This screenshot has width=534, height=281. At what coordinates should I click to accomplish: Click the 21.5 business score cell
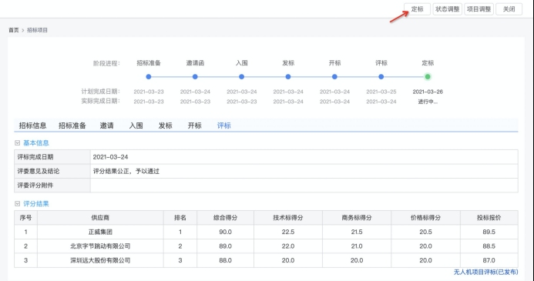(357, 232)
